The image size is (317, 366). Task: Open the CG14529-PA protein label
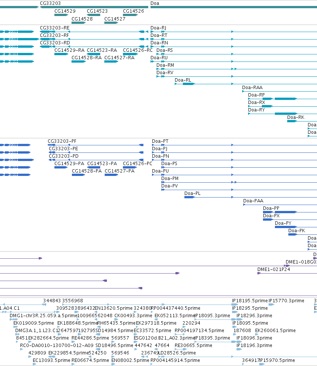[x=69, y=164]
